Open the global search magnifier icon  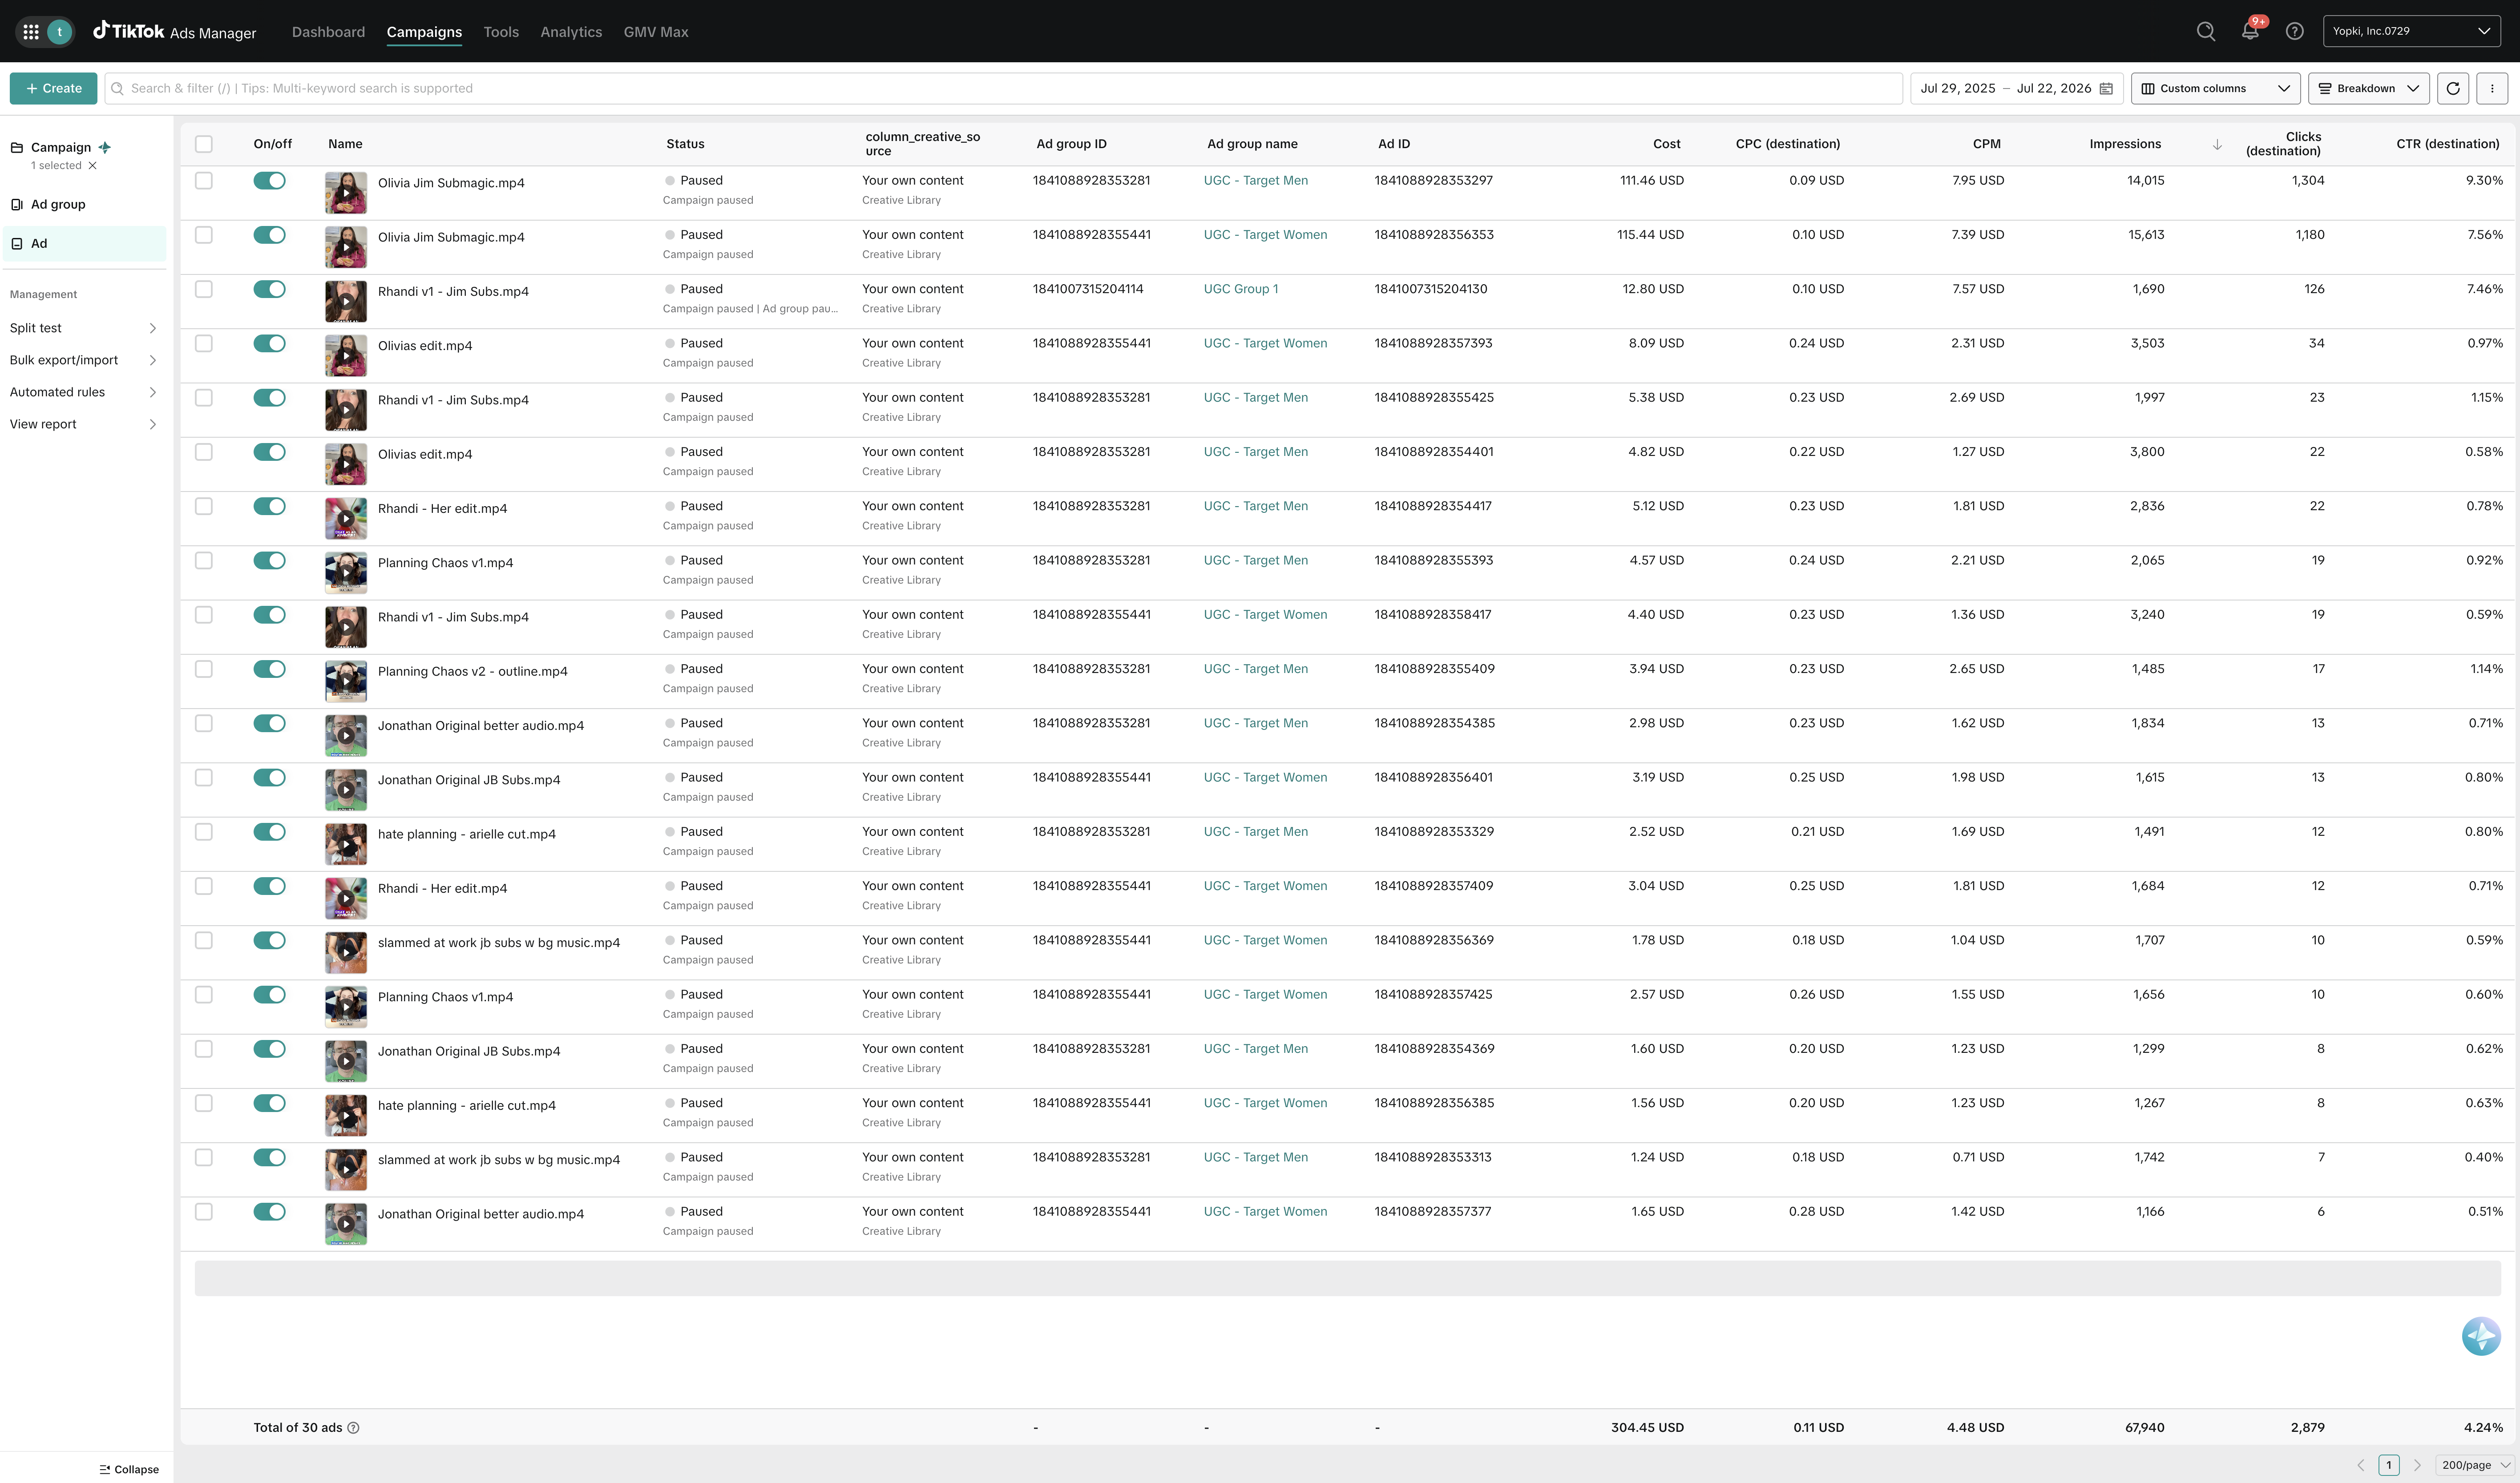[x=2206, y=31]
